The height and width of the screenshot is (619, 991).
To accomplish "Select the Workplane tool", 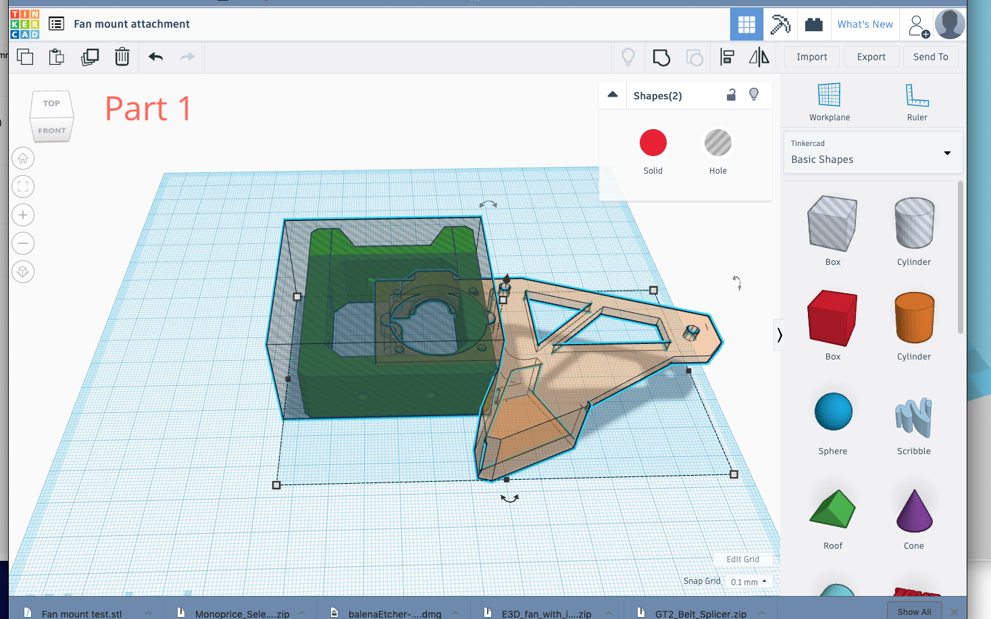I will point(830,101).
